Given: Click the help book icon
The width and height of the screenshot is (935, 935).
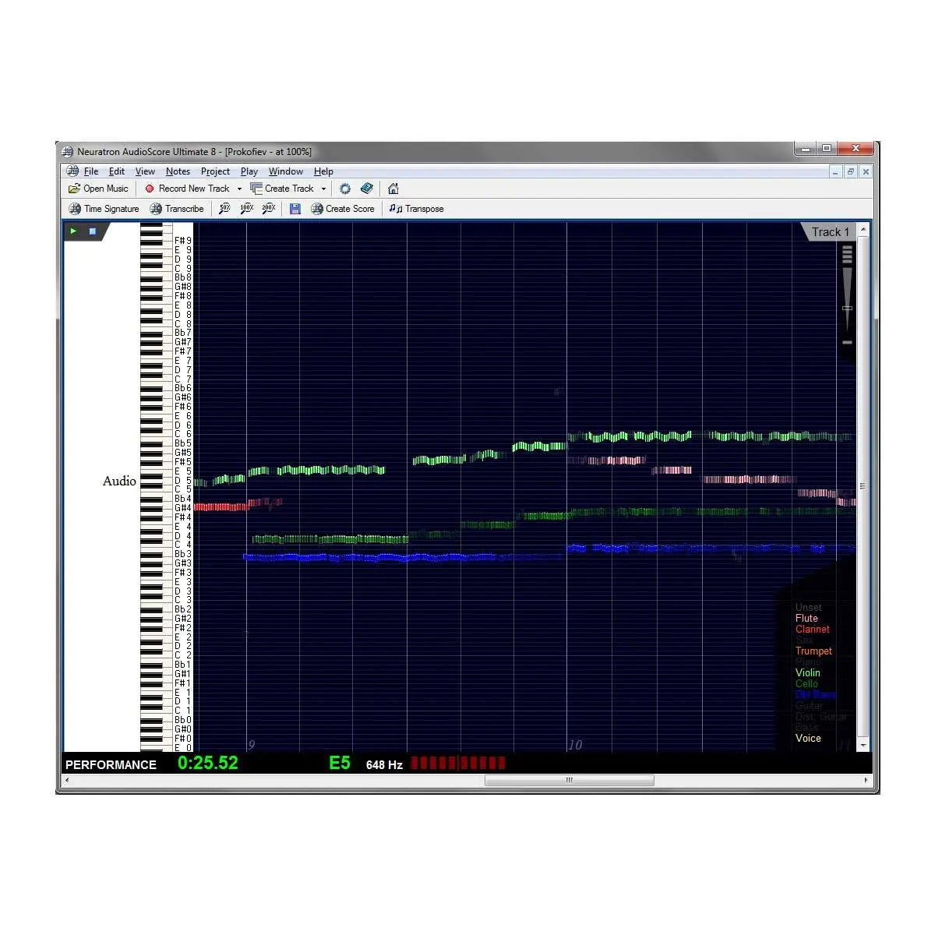Looking at the screenshot, I should (367, 188).
